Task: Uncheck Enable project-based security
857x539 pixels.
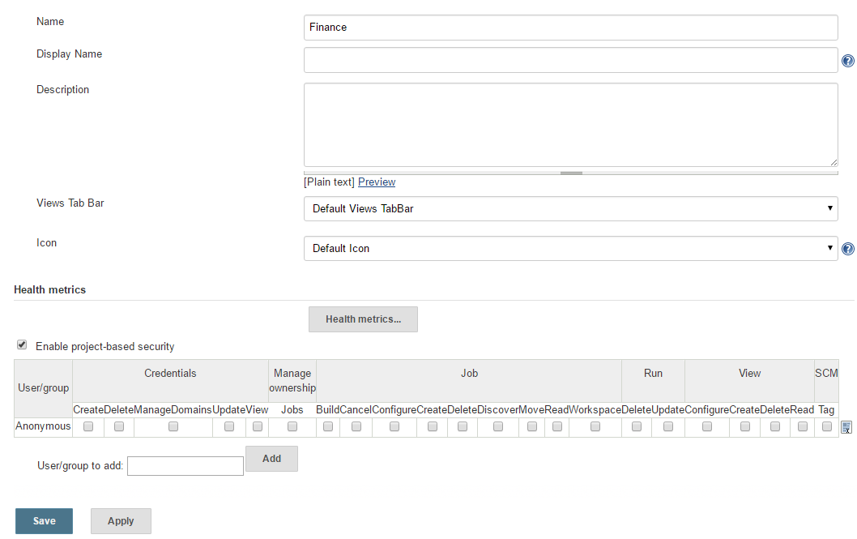Action: [22, 344]
